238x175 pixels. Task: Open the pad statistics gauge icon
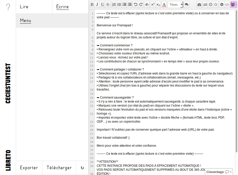tap(199, 5)
